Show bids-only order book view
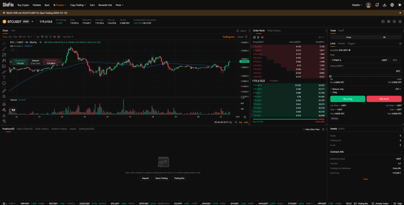This screenshot has height=205, width=404. (258, 37)
